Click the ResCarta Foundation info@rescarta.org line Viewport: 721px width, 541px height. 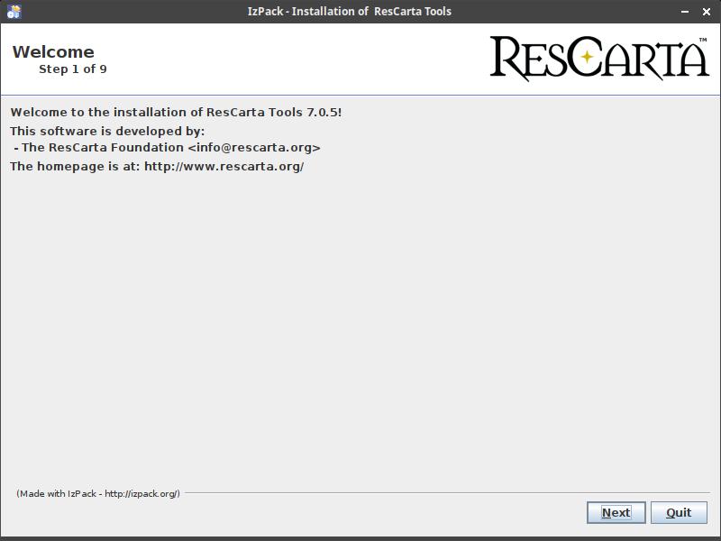coord(168,148)
